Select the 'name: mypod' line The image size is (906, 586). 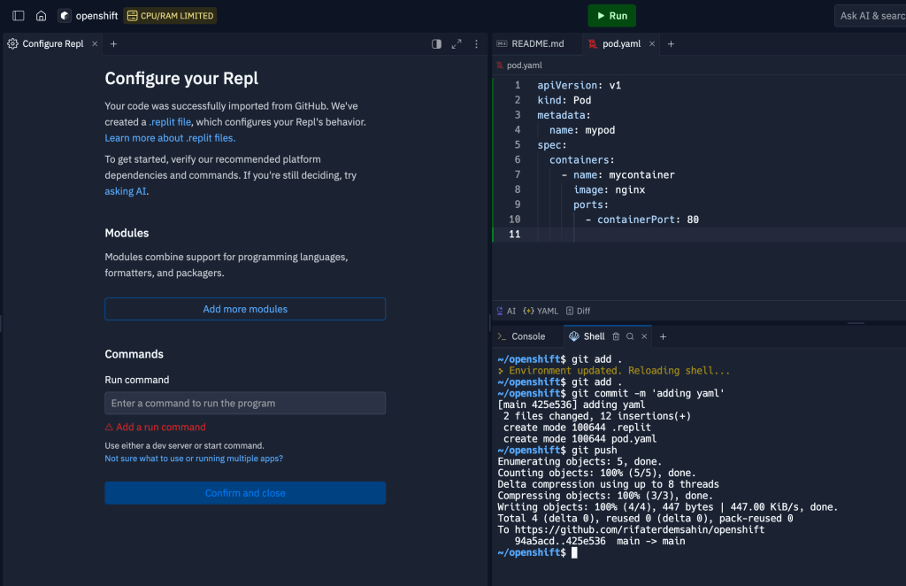582,130
